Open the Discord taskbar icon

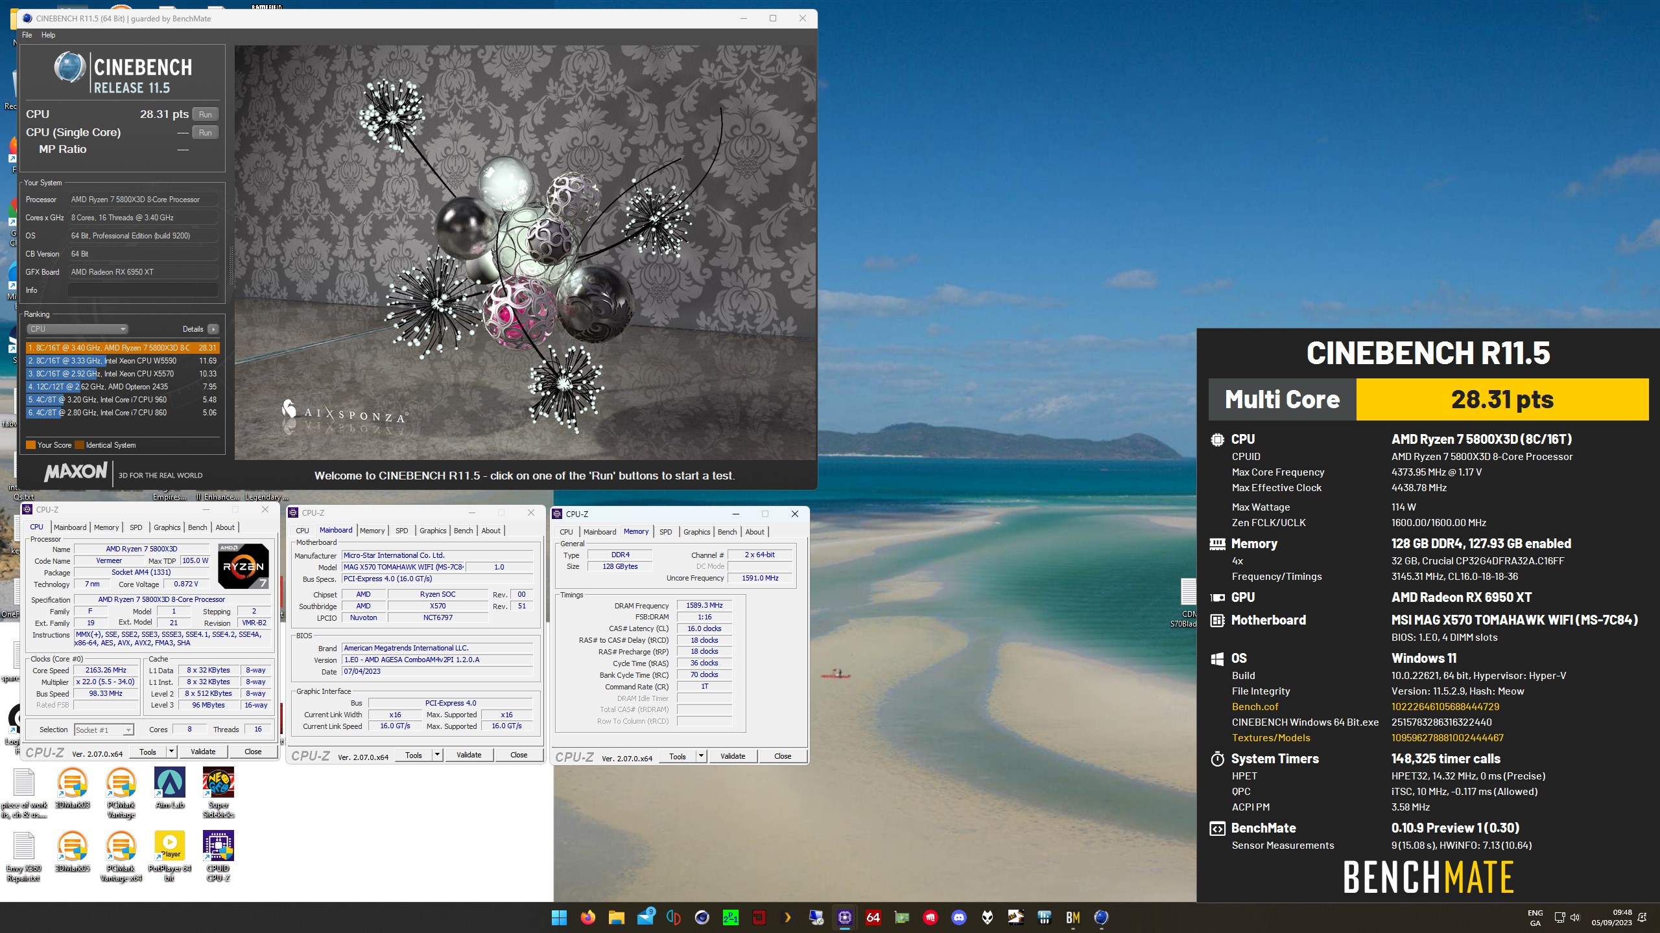(x=959, y=917)
